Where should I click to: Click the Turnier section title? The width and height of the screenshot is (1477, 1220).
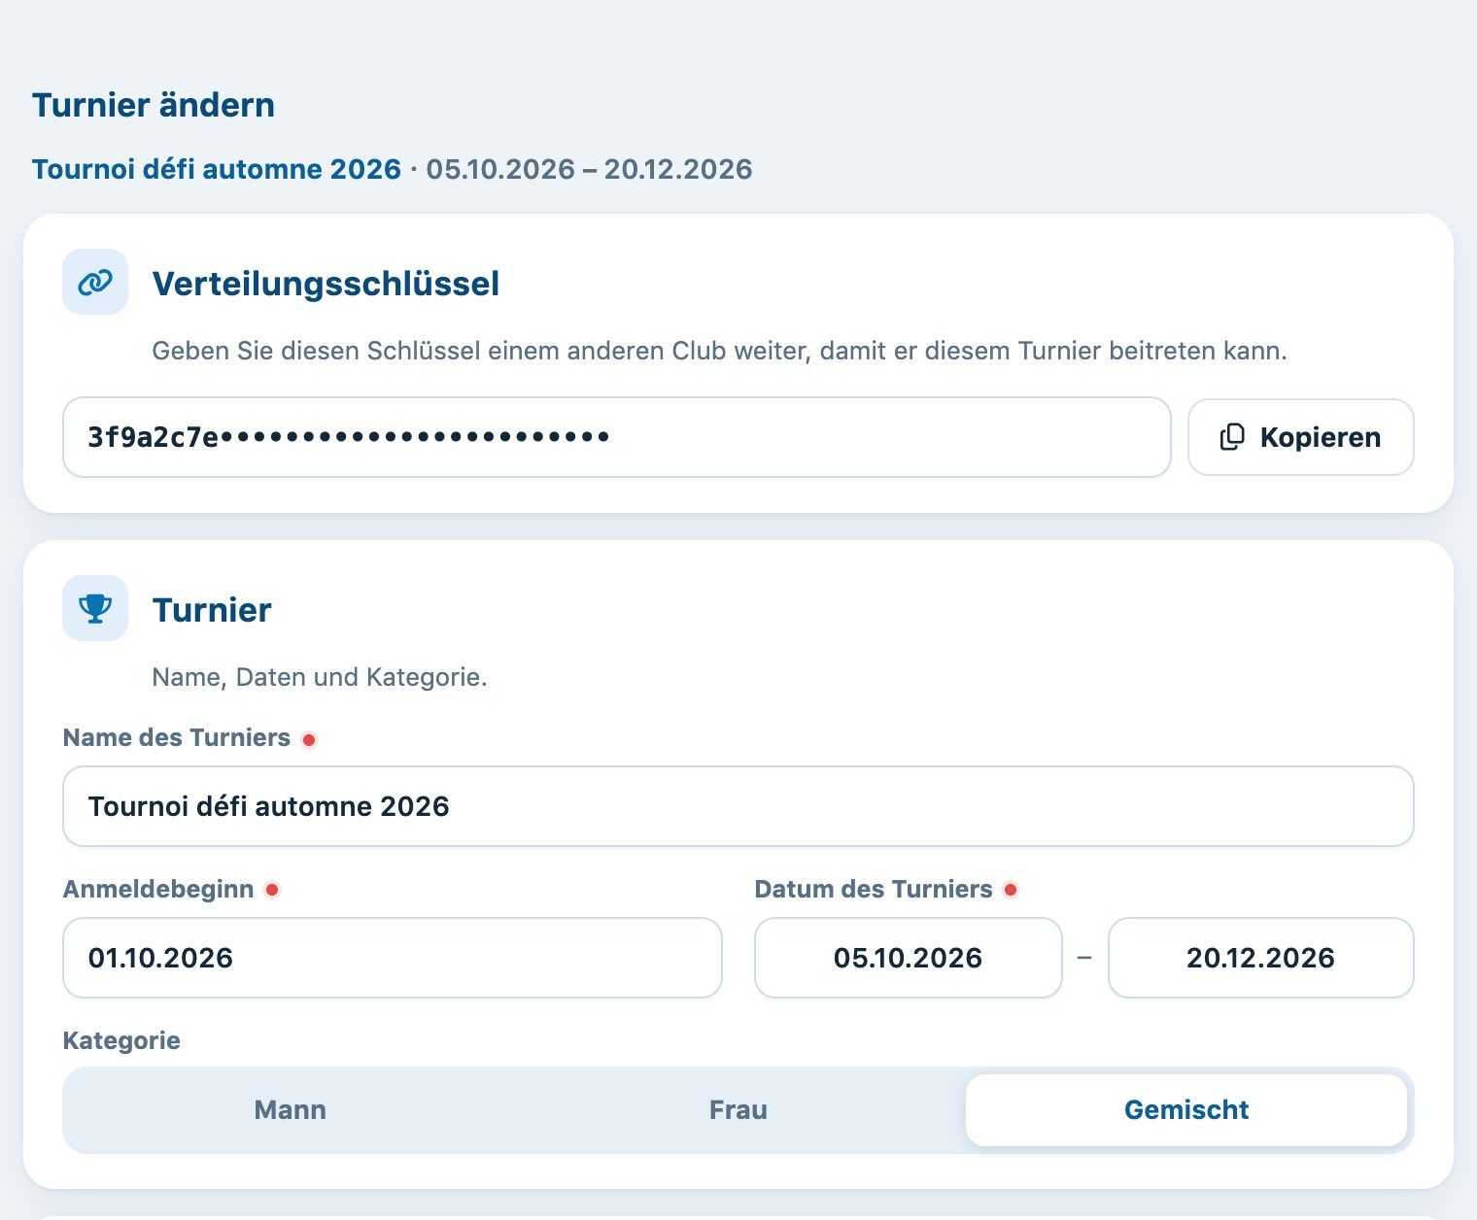212,610
